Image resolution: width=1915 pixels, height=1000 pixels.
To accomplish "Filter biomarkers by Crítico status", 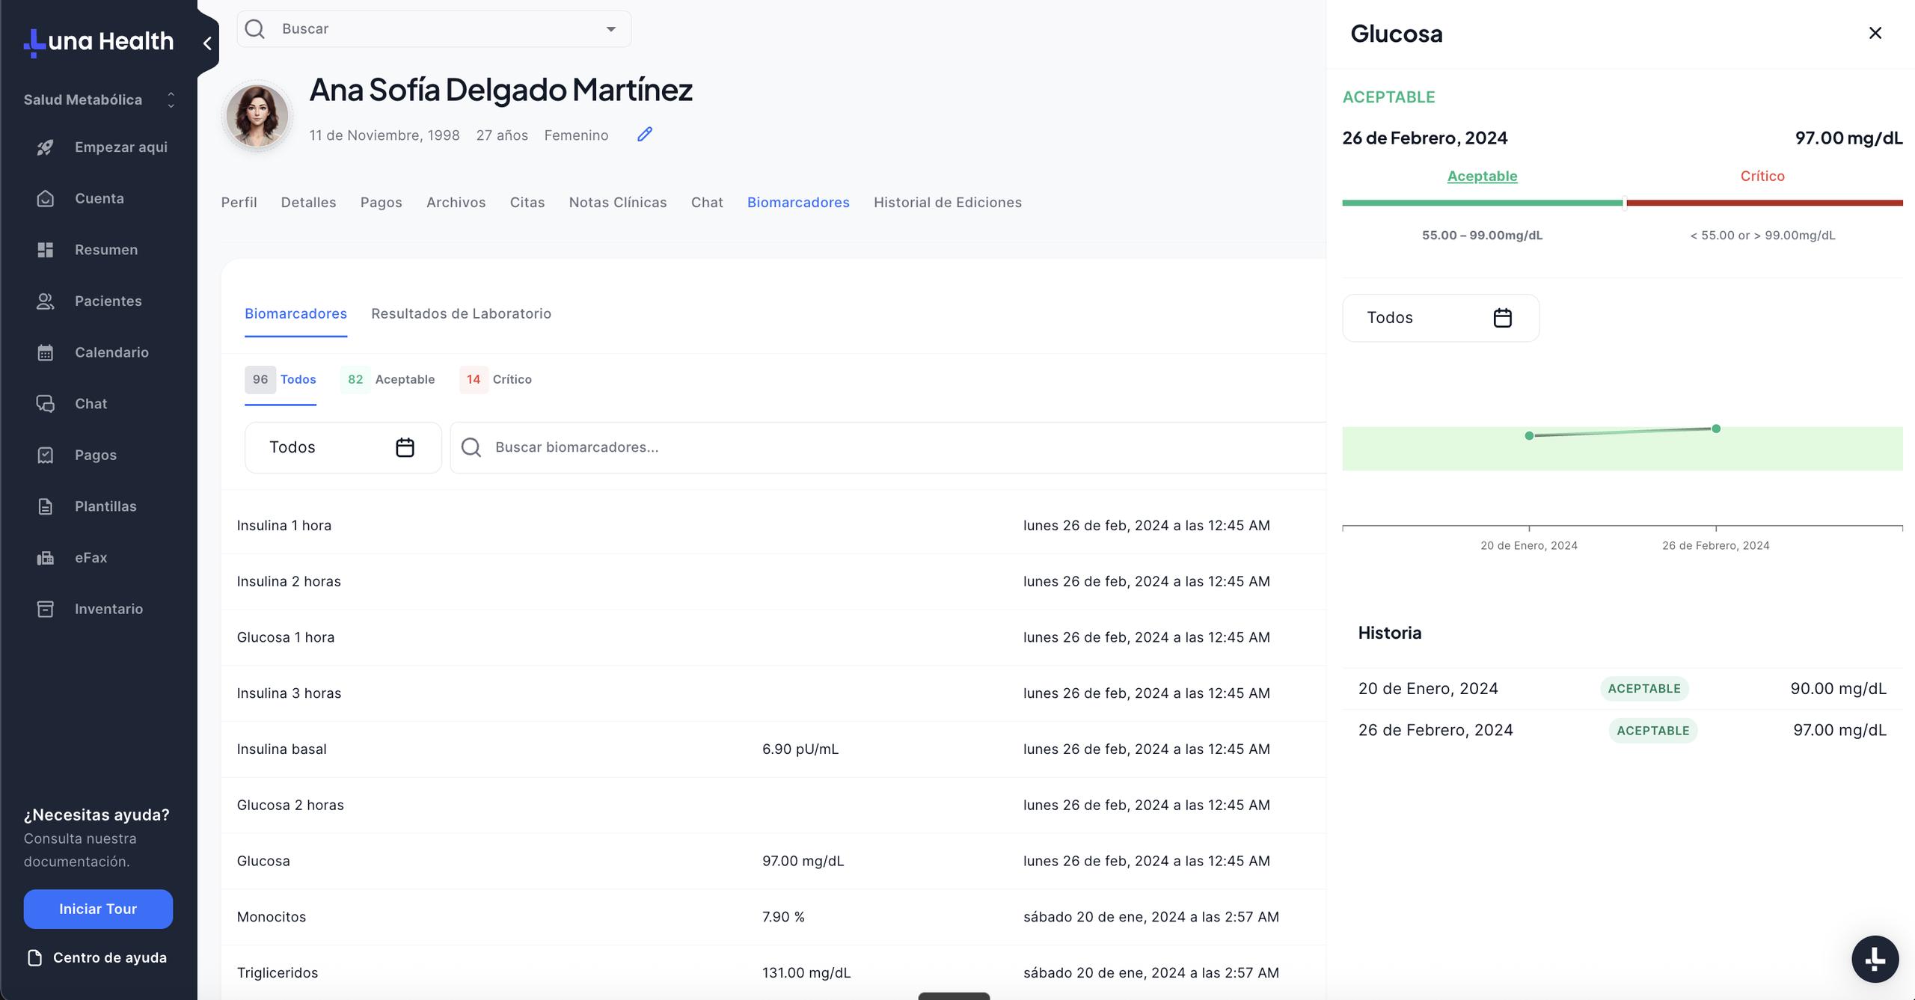I will tap(496, 379).
